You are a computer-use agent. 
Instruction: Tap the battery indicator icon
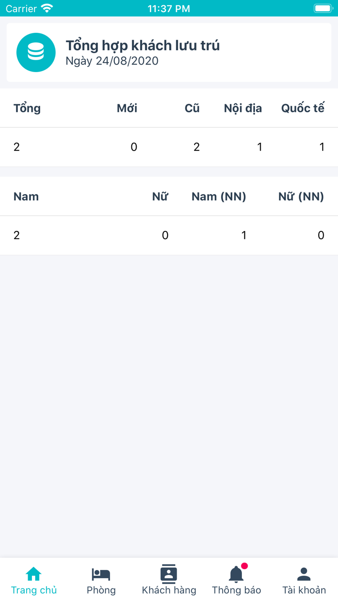point(323,8)
